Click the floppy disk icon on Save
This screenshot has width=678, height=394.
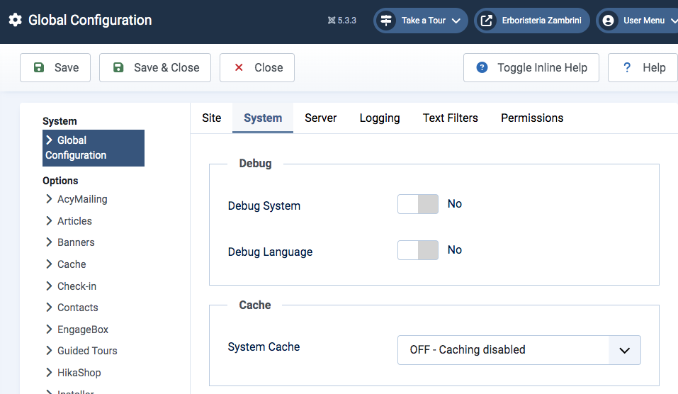point(39,68)
